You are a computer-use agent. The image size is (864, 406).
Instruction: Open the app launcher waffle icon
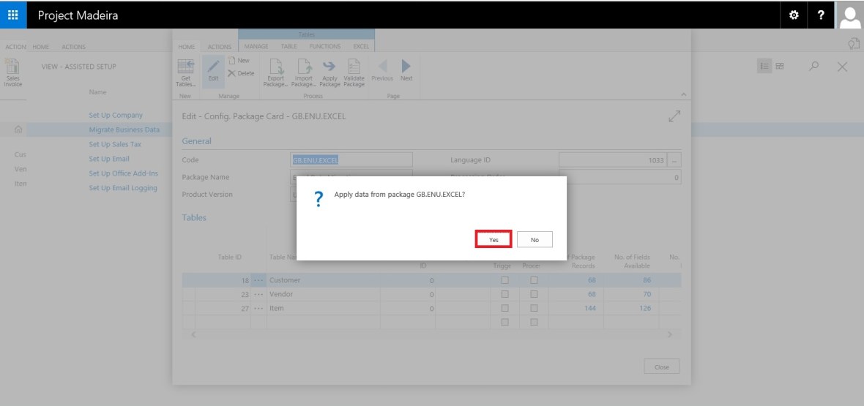(13, 15)
